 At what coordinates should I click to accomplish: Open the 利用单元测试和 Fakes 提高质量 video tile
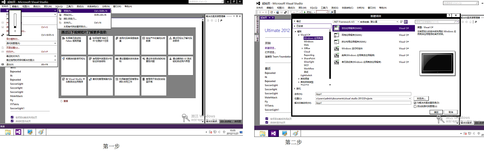[74, 44]
